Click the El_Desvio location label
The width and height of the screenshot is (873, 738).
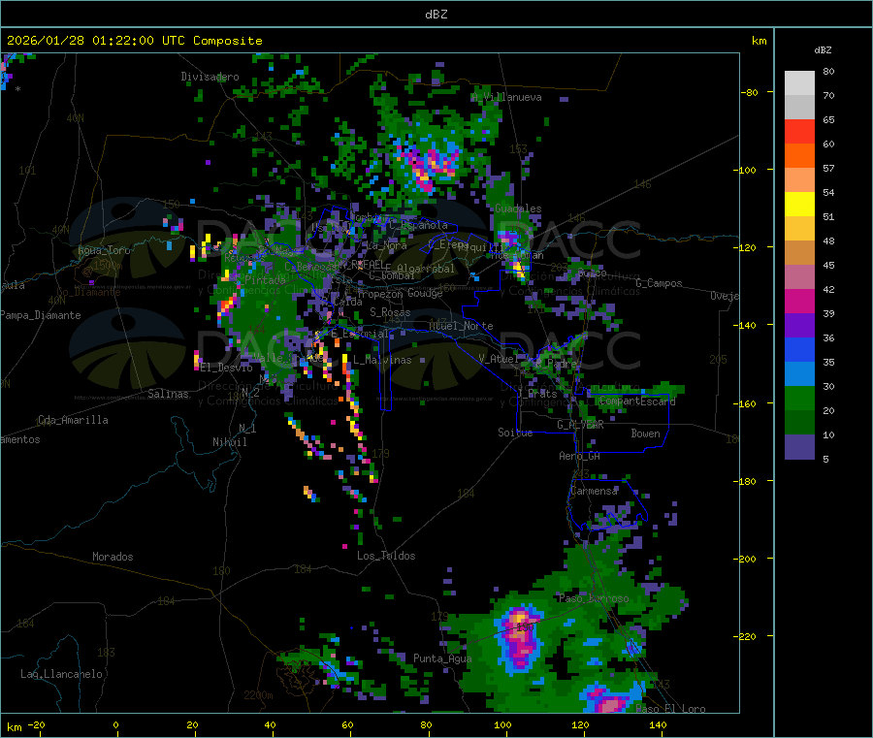tap(226, 368)
